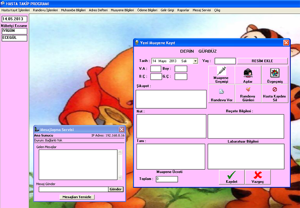
Task: Open Adres Defteri menu
Action: pos(98,10)
